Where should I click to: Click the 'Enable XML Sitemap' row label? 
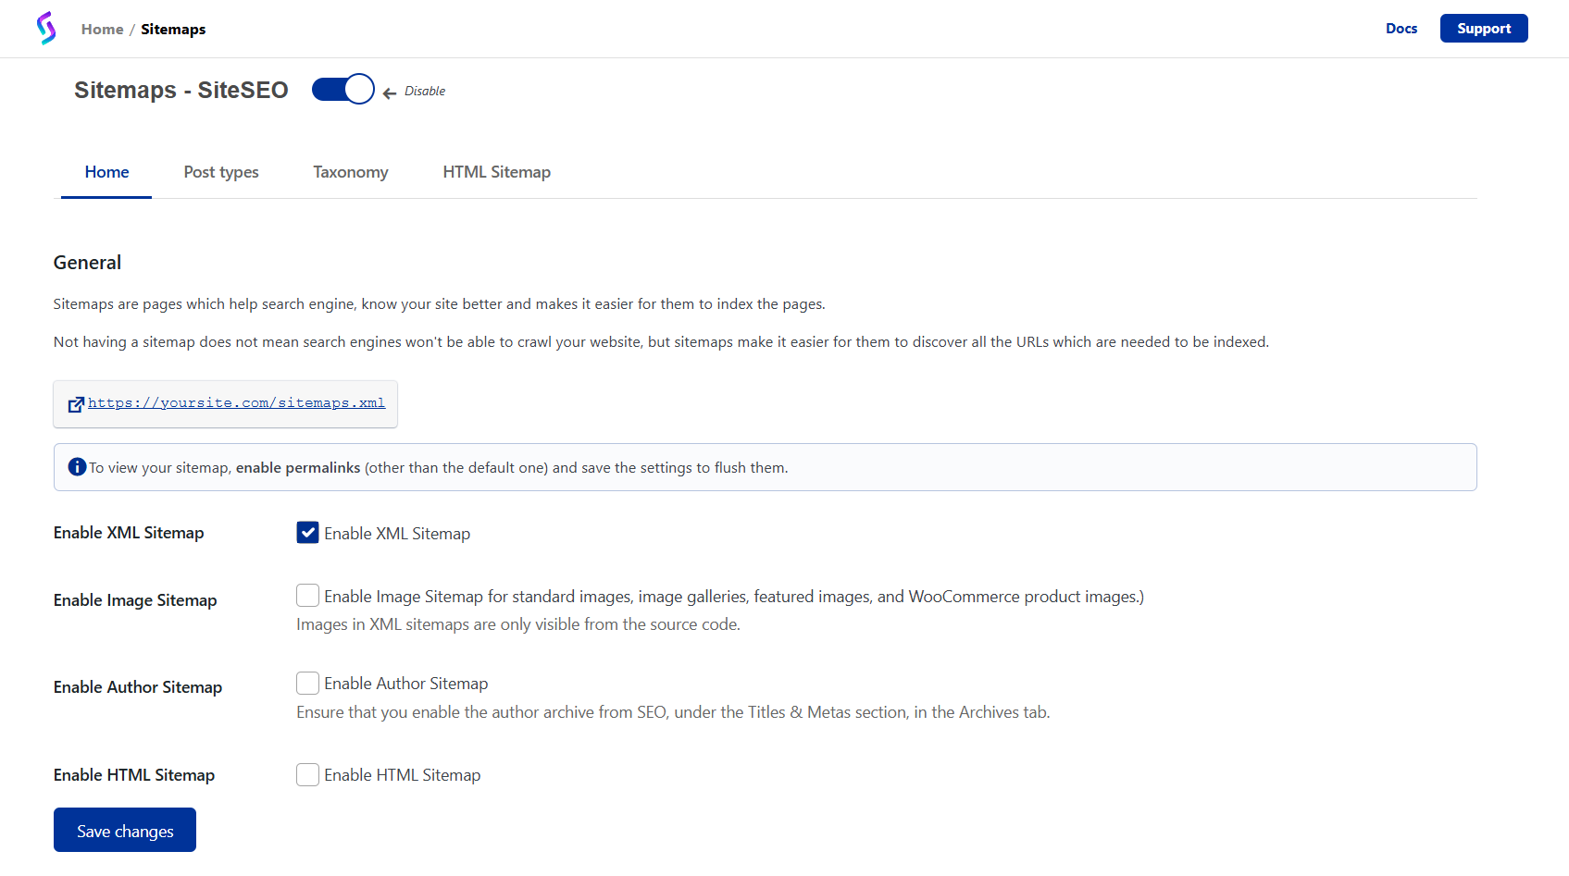coord(129,533)
